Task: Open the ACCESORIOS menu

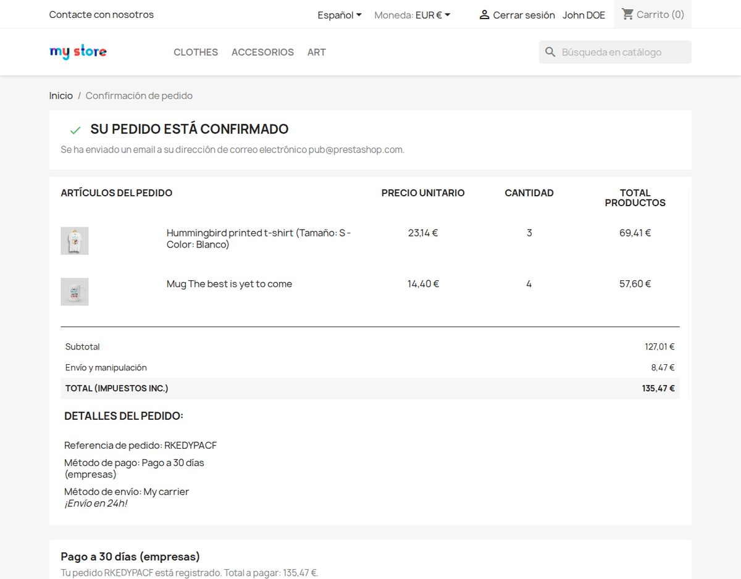Action: (262, 52)
